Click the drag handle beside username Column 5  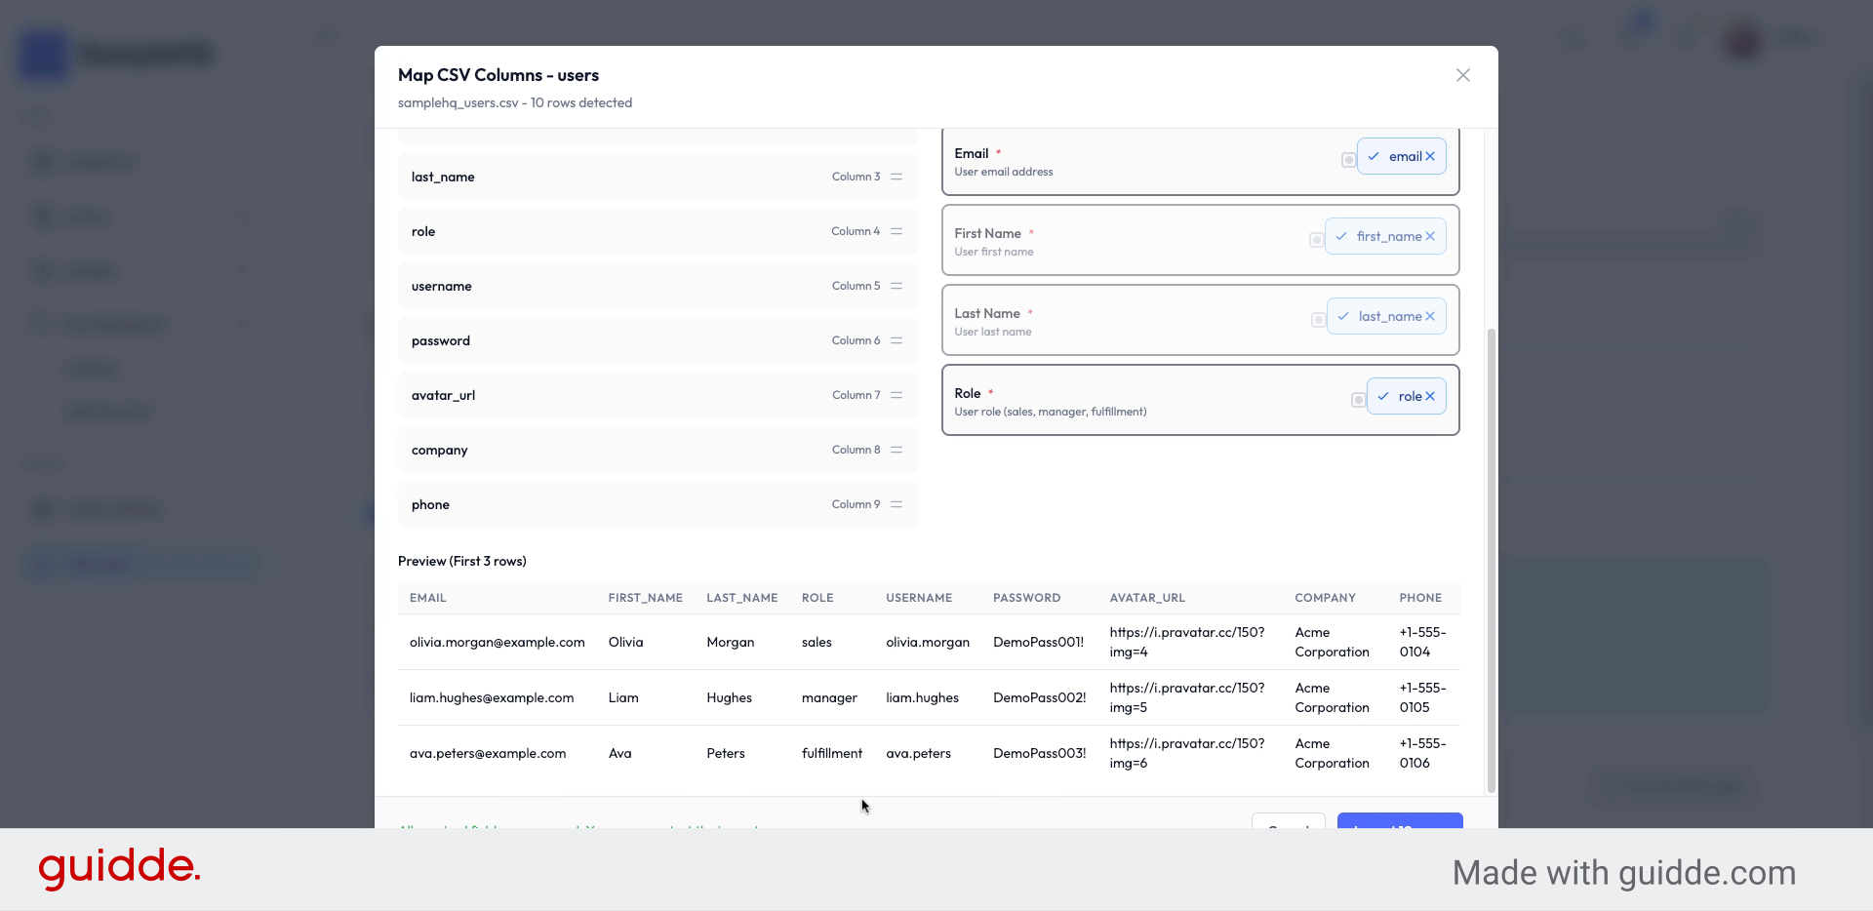click(x=897, y=286)
